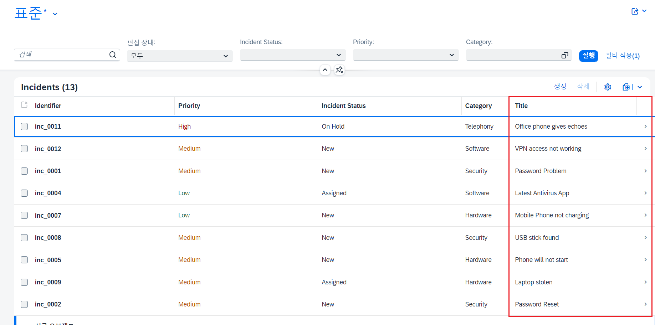655x325 pixels.
Task: Collapse the filter header with up arrow
Action: (x=325, y=70)
